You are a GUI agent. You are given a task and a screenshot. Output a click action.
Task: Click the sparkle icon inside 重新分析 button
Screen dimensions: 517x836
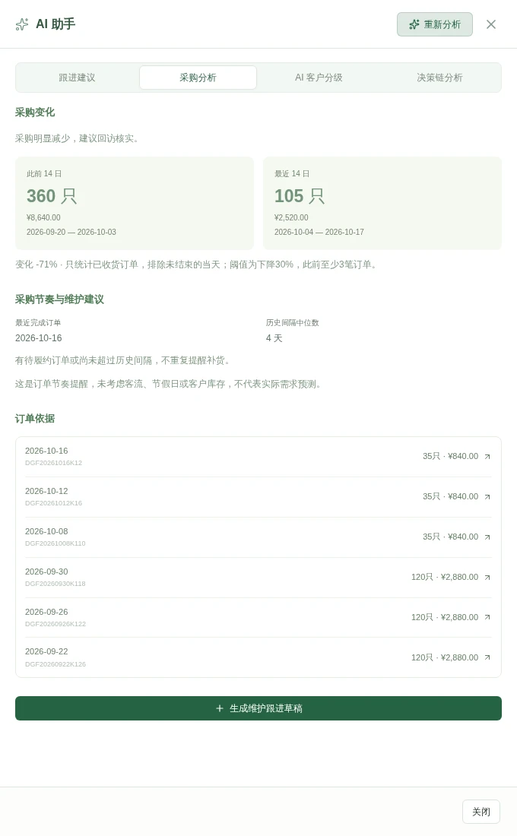coord(414,24)
